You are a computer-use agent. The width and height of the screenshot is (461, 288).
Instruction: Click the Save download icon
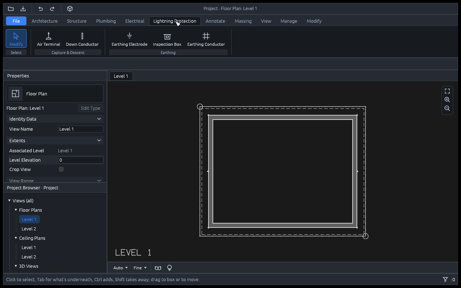23,9
